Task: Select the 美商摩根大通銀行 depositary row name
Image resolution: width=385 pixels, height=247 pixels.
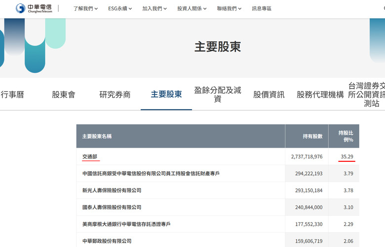Action: click(126, 224)
